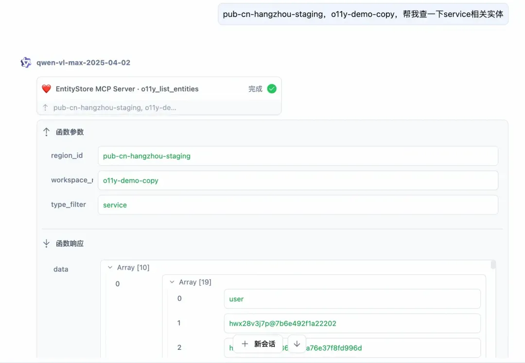The image size is (525, 363).
Task: Click the type_filter value service field
Action: click(298, 205)
